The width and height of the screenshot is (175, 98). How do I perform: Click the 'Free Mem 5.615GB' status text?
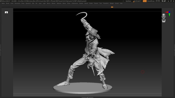(23, 1)
